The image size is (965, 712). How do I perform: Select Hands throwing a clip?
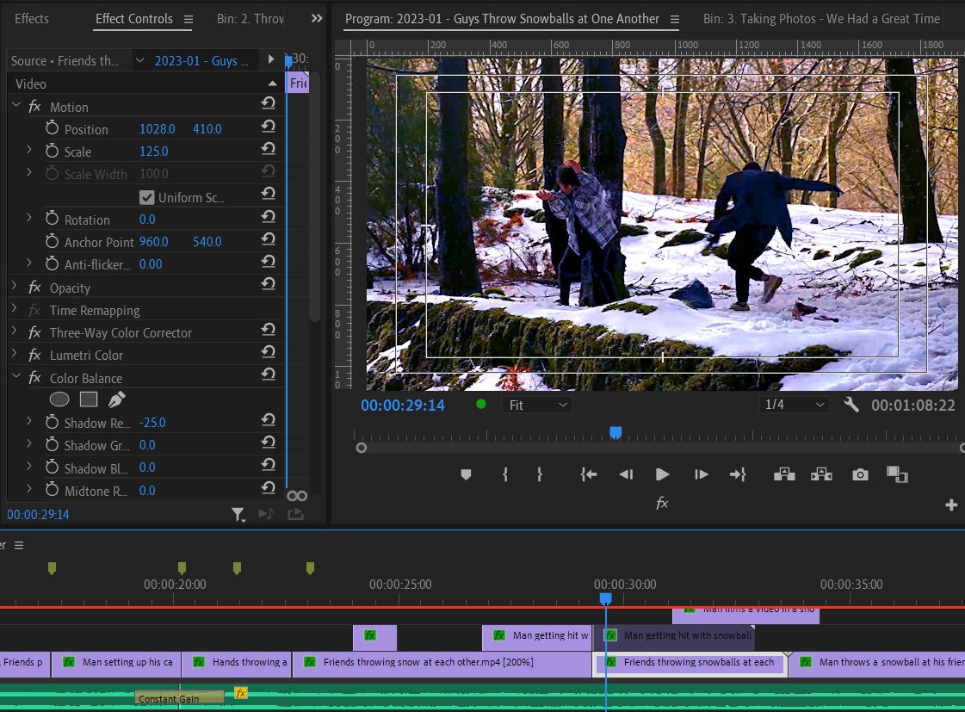[x=237, y=664]
